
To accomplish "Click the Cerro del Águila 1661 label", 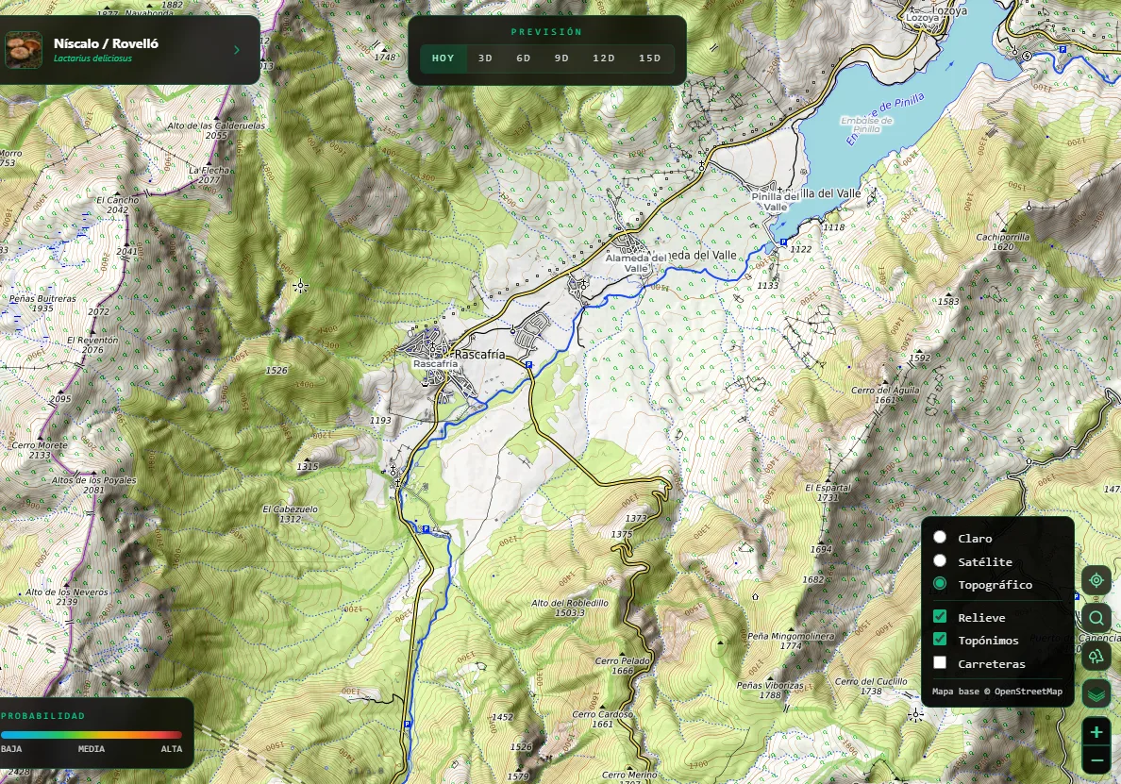I will pos(885,394).
